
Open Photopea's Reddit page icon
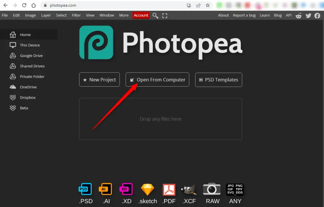(x=299, y=16)
